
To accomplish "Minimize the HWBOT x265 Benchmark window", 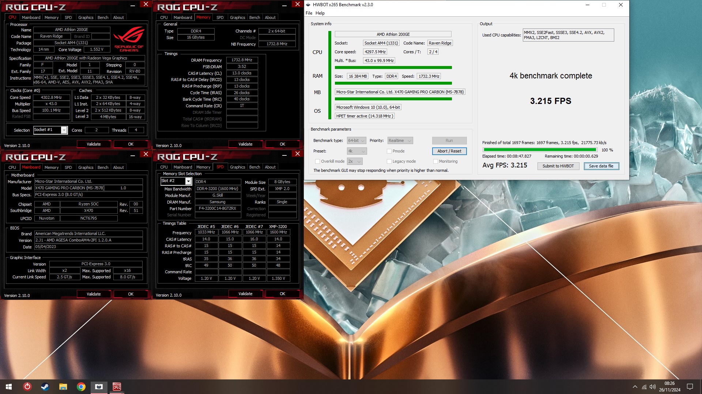I will (x=588, y=5).
